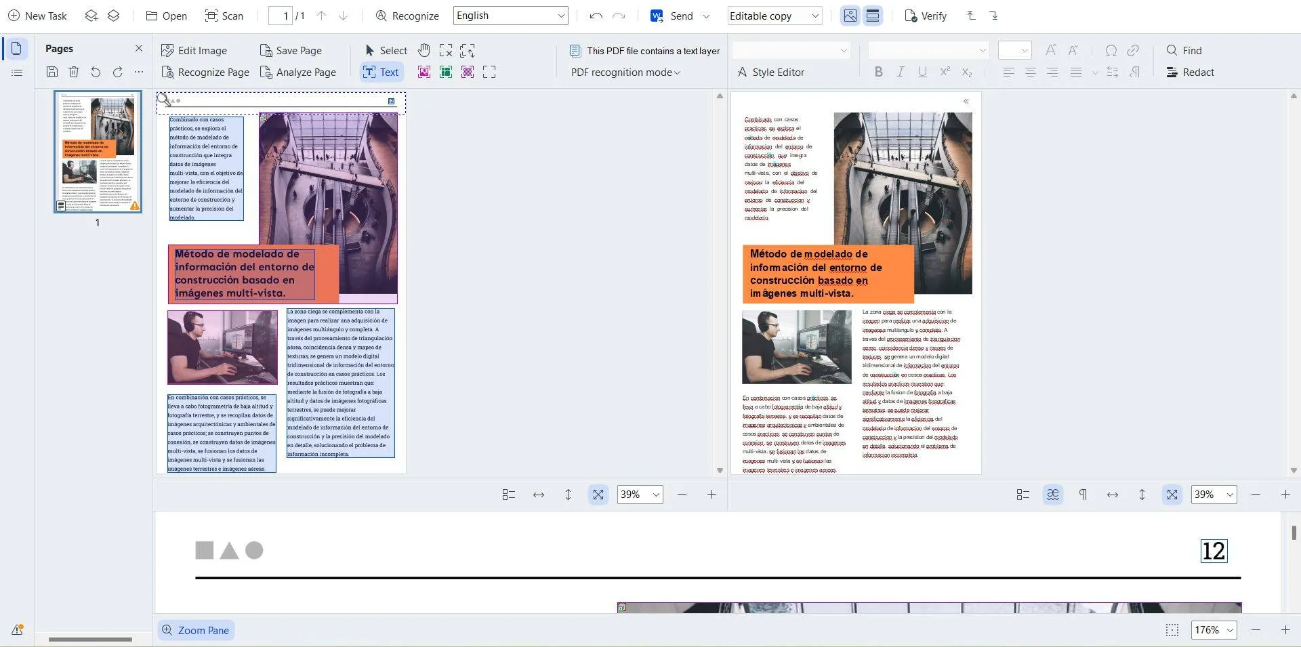This screenshot has height=647, width=1301.
Task: Draw recognition area tool icon
Action: coord(489,72)
